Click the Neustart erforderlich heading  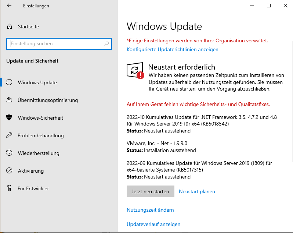click(182, 67)
